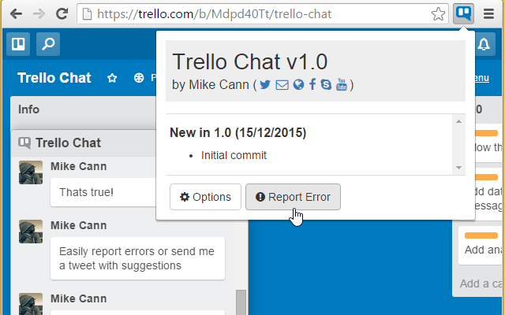Reload the current page
The height and width of the screenshot is (315, 505).
62,13
